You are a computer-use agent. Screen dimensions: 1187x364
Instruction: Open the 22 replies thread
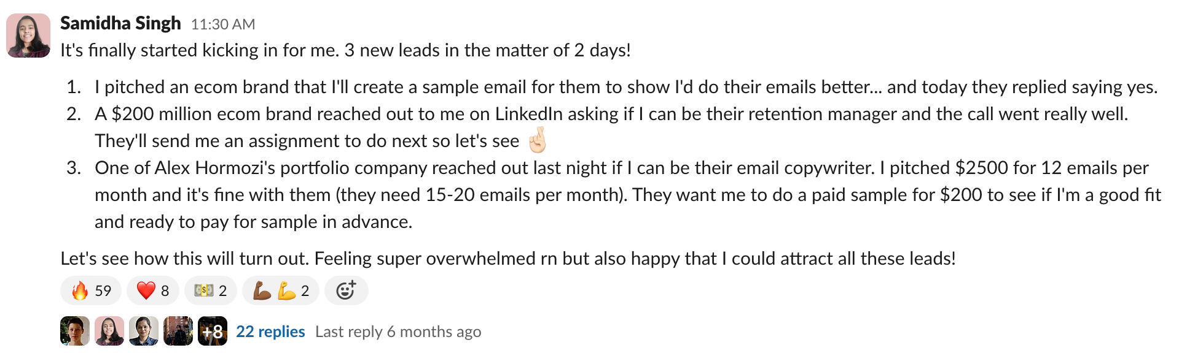270,332
